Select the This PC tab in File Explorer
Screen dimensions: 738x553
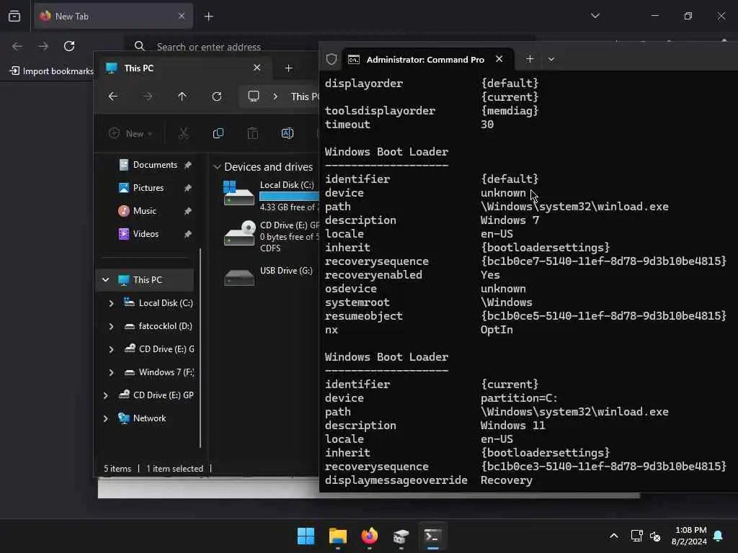[184, 68]
